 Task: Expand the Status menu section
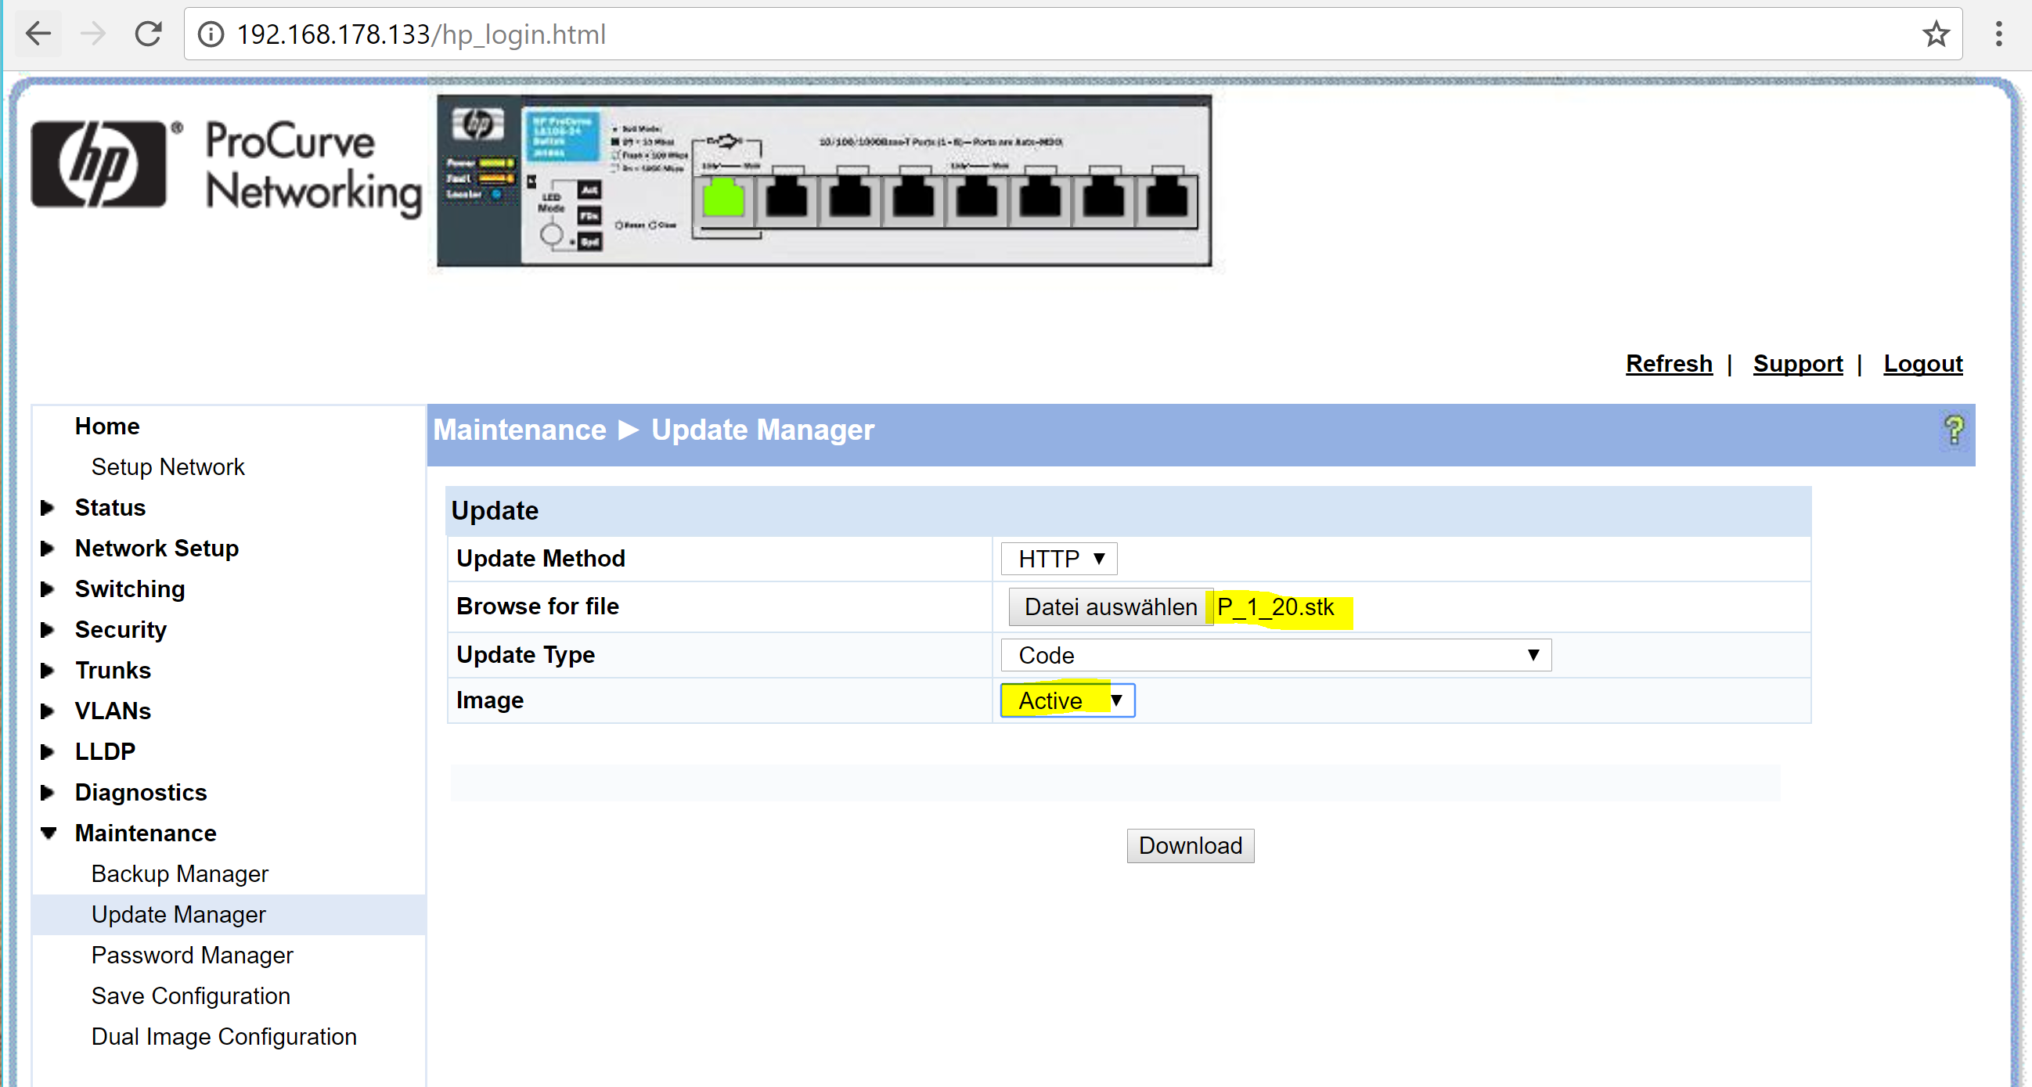tap(110, 507)
